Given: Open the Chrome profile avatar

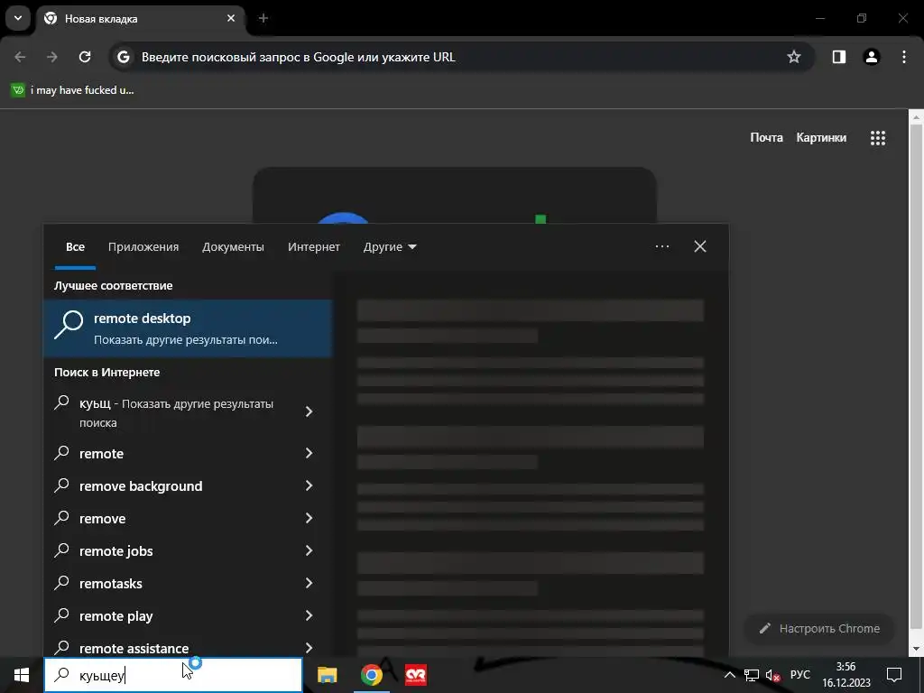Looking at the screenshot, I should click(872, 57).
